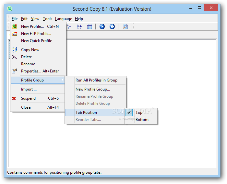Image resolution: width=227 pixels, height=184 pixels.
Task: Open the View menu
Action: [x=35, y=19]
